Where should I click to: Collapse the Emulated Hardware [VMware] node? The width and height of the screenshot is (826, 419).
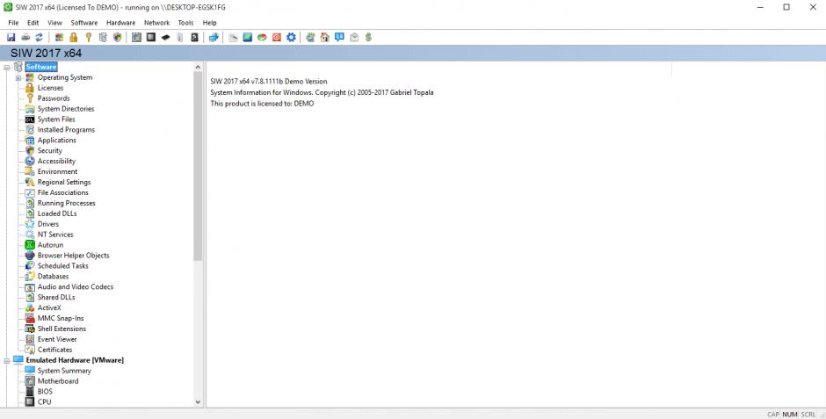coord(7,360)
